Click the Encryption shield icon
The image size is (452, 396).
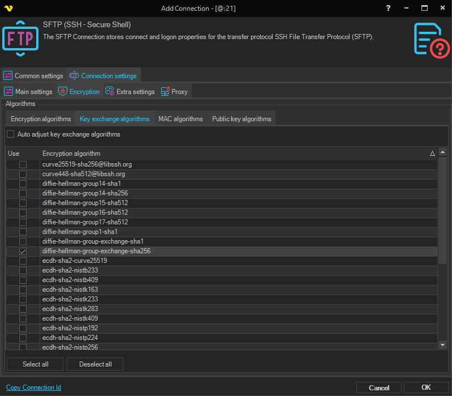pyautogui.click(x=63, y=91)
